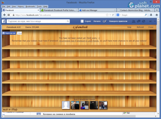Image resolution: width=161 pixels, height=119 pixels.
Task: Open the Edit menu
Action: 8,6
